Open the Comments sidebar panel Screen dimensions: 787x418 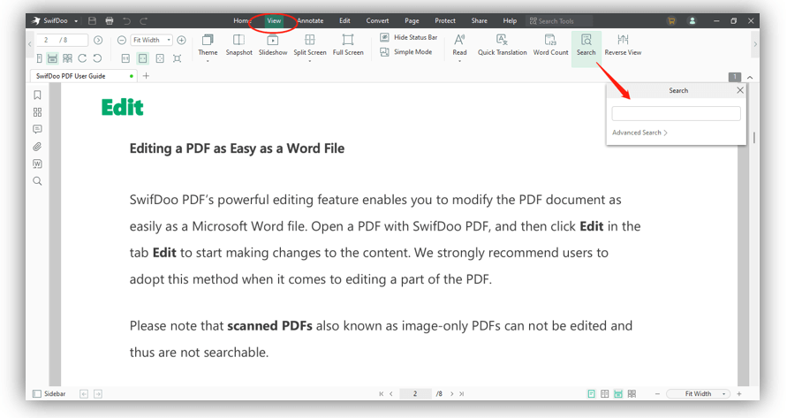pyautogui.click(x=37, y=129)
